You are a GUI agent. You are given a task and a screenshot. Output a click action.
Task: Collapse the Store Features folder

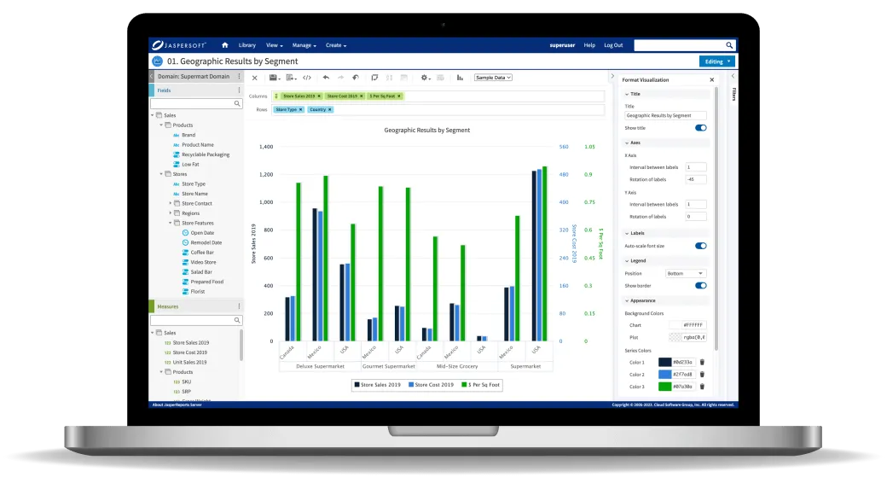coord(171,223)
